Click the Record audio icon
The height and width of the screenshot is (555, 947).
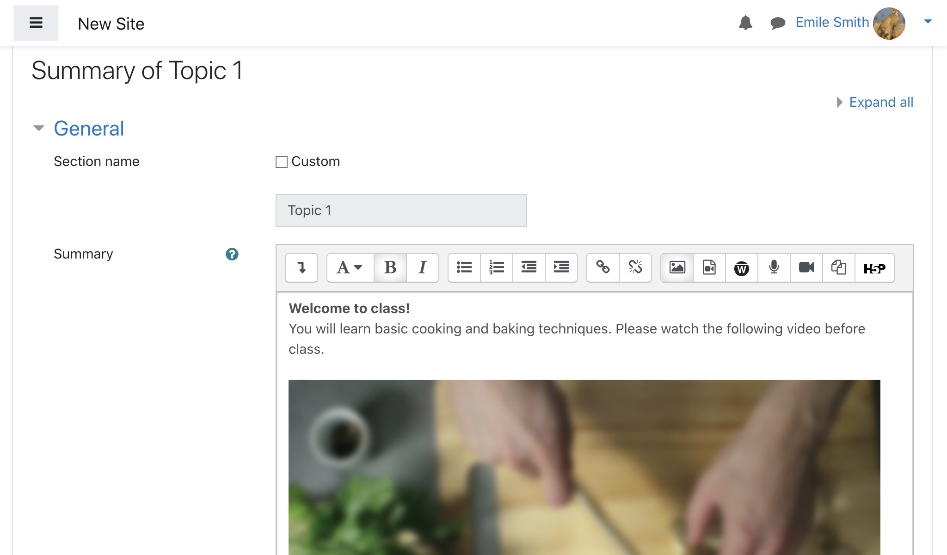click(774, 268)
